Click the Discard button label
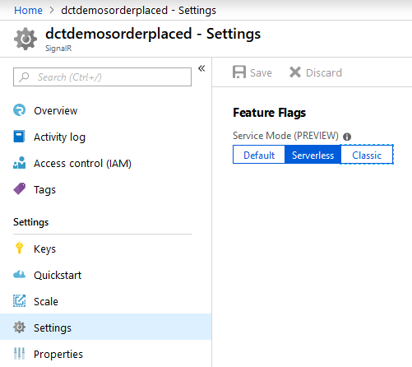Viewport: 412px width, 367px height. [x=324, y=72]
